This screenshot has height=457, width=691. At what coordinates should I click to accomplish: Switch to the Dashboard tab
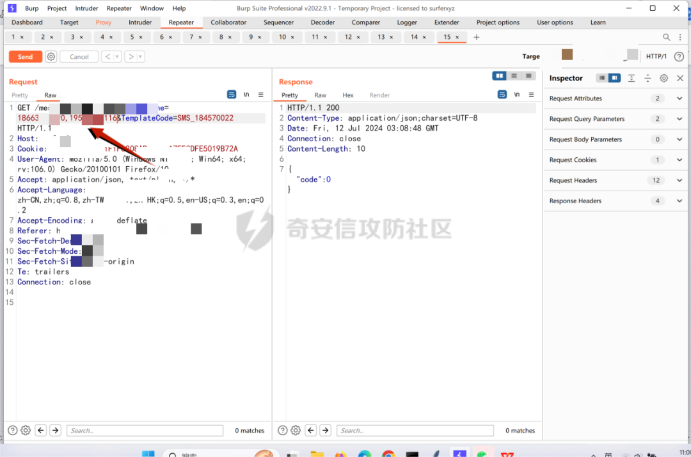27,22
